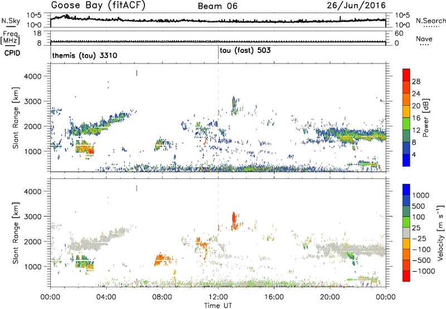The width and height of the screenshot is (446, 309).
Task: Select the 'Beam 06' heading
Action: click(x=217, y=6)
